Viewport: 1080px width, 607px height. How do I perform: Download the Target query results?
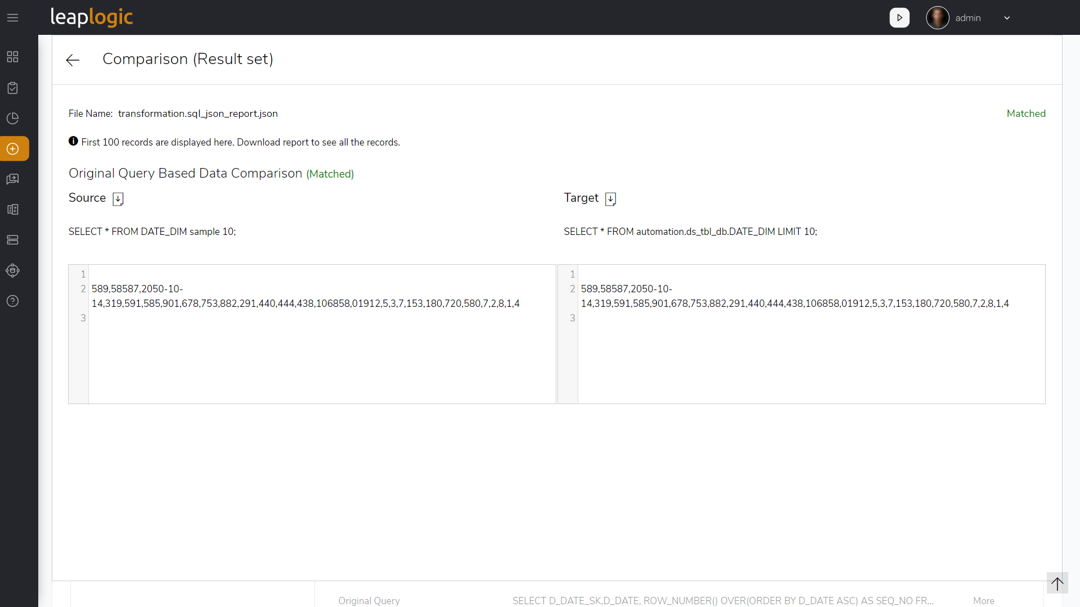pos(610,199)
